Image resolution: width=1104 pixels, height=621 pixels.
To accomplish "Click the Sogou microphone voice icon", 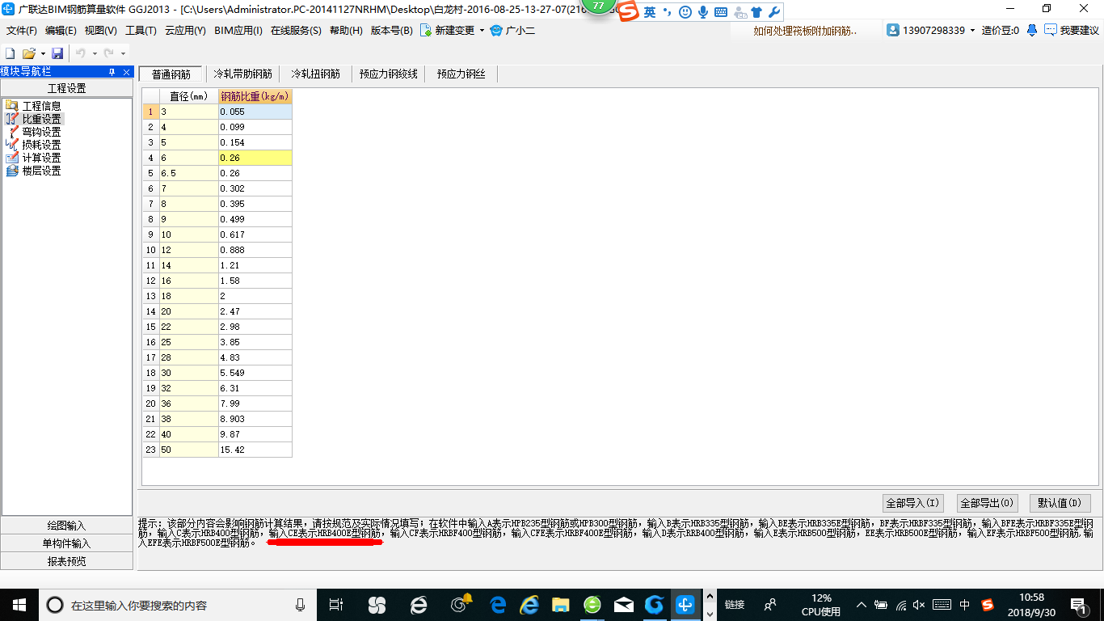I will click(x=702, y=12).
